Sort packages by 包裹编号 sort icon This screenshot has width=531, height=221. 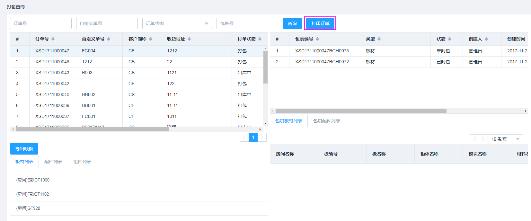pyautogui.click(x=317, y=39)
